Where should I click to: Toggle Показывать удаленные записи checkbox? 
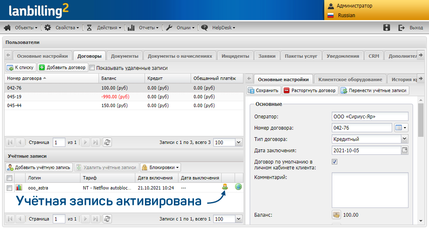point(92,68)
